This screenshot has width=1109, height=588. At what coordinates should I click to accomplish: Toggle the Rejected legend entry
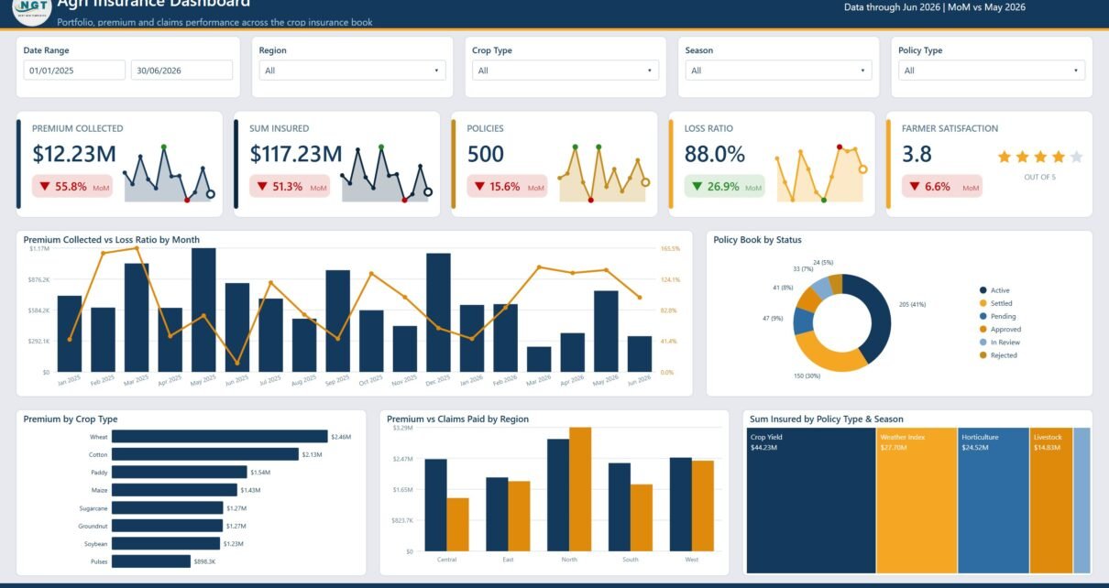pyautogui.click(x=997, y=354)
